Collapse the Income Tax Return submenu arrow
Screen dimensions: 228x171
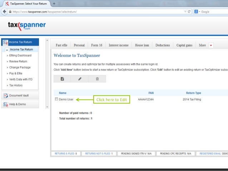(7, 50)
